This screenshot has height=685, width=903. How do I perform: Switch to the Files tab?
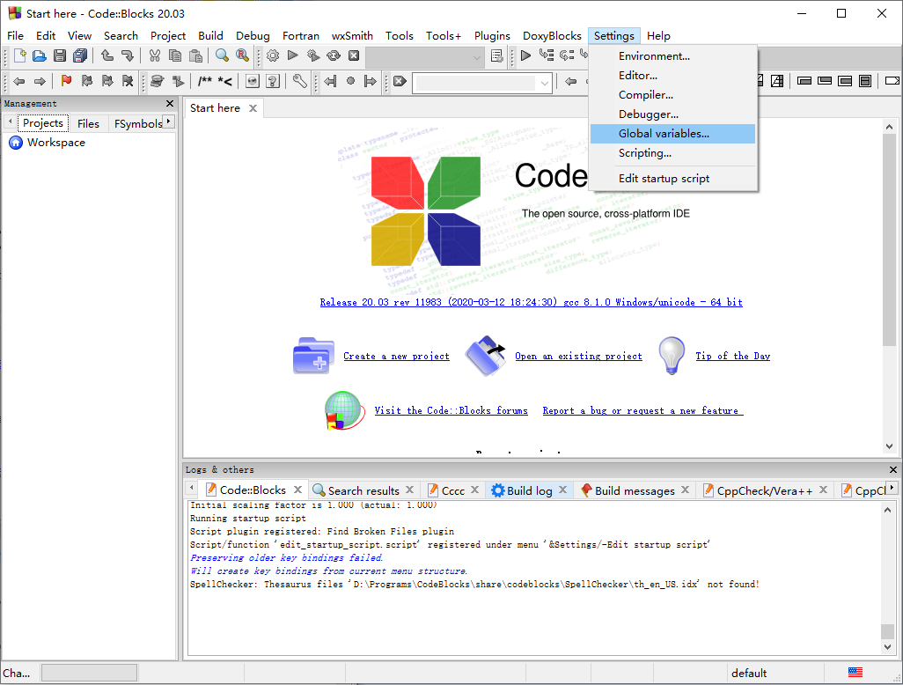point(88,123)
